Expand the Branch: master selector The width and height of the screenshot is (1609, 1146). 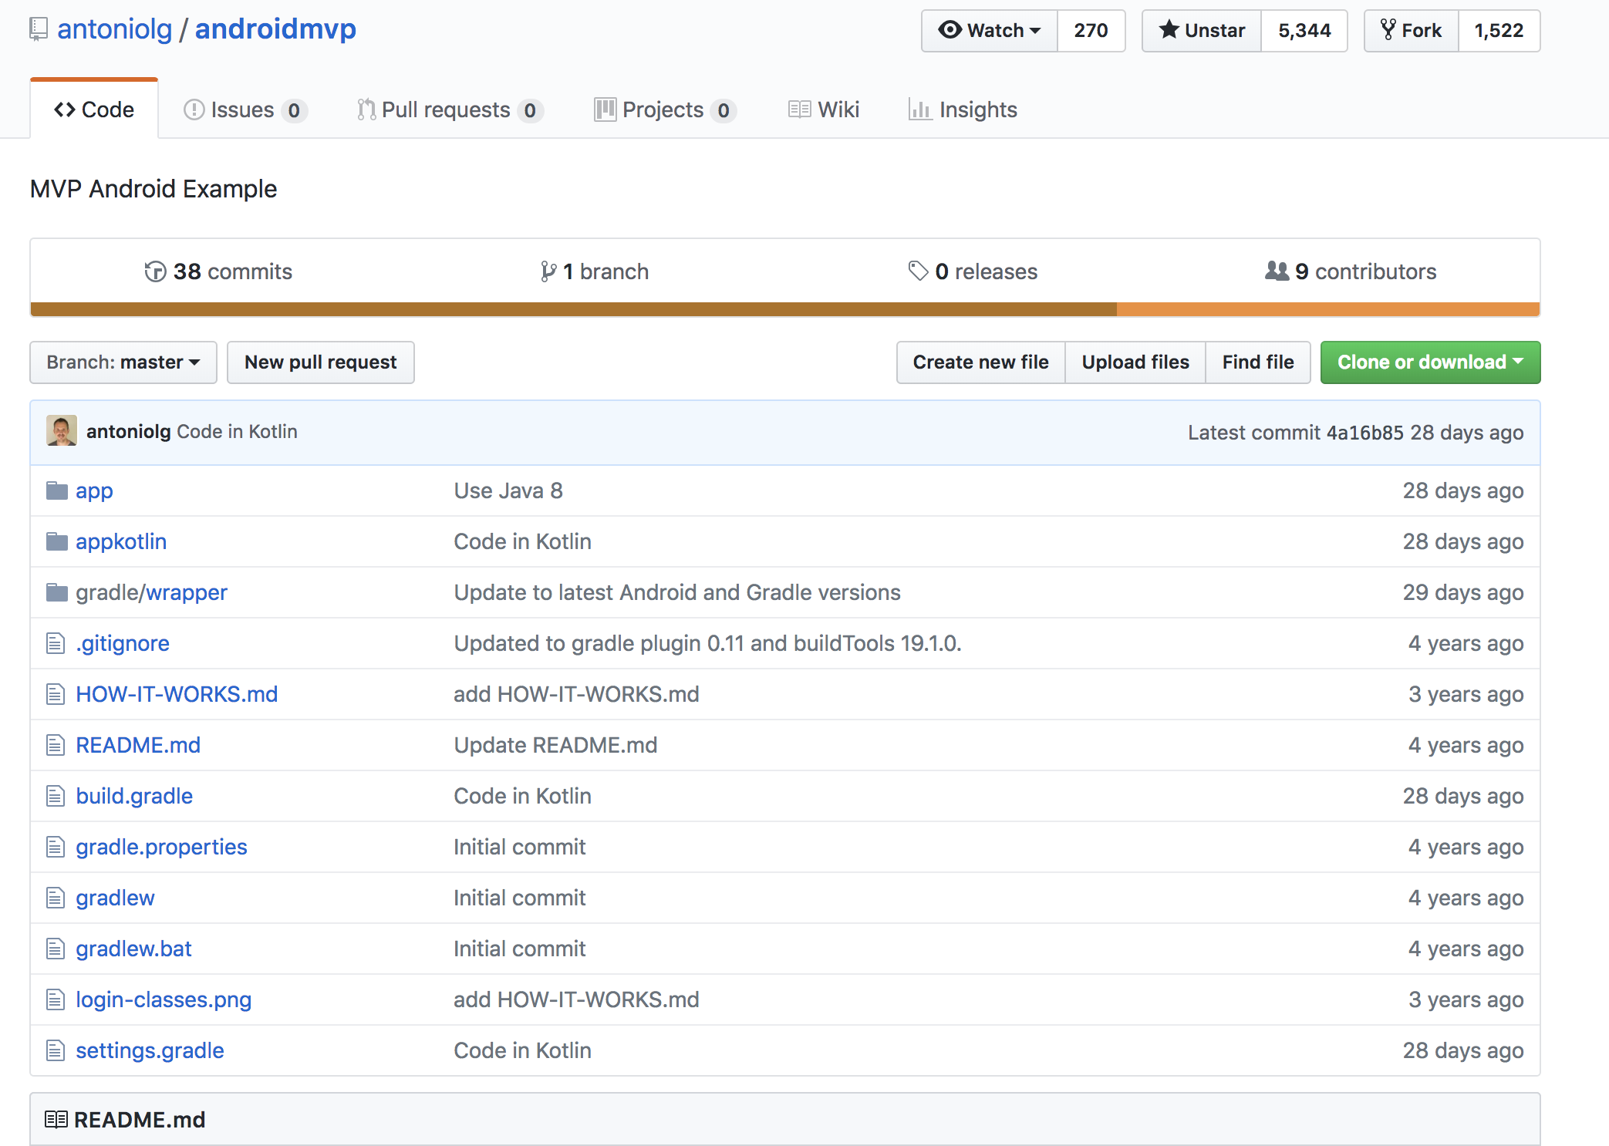pos(123,362)
